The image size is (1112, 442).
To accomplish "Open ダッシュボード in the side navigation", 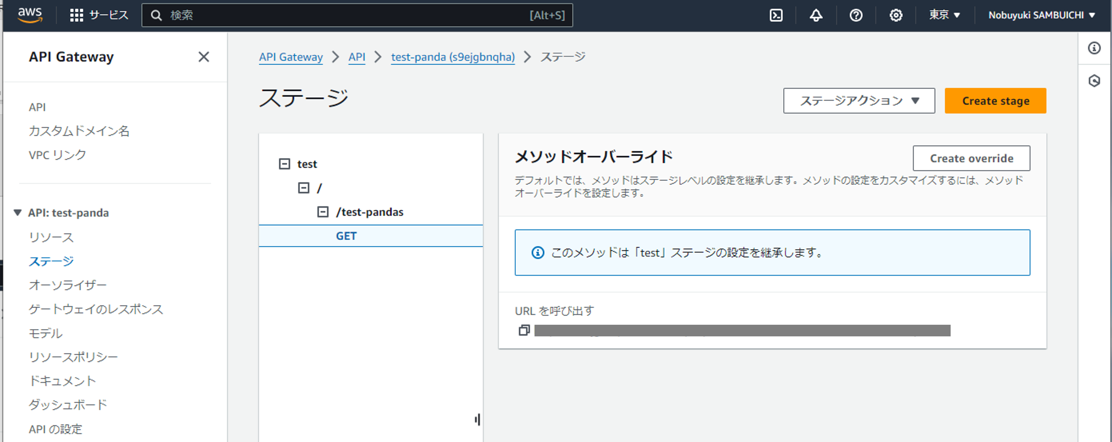I will [68, 404].
